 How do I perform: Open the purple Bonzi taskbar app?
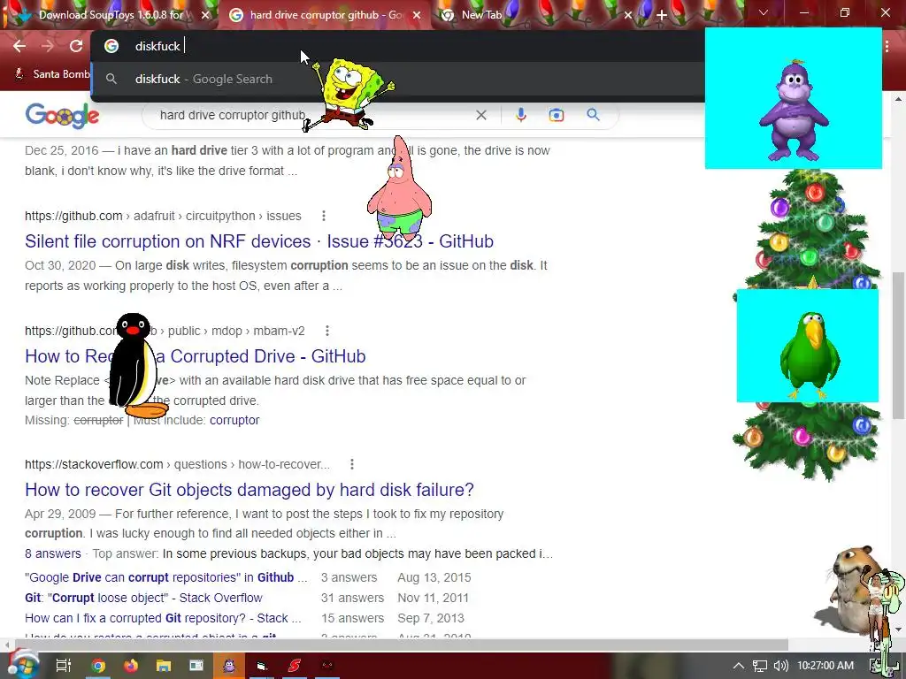pos(229,666)
